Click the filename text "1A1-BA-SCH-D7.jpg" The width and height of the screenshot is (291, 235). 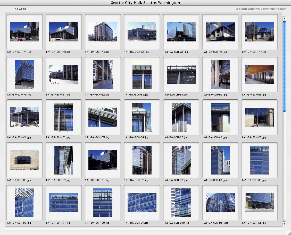pos(58,223)
